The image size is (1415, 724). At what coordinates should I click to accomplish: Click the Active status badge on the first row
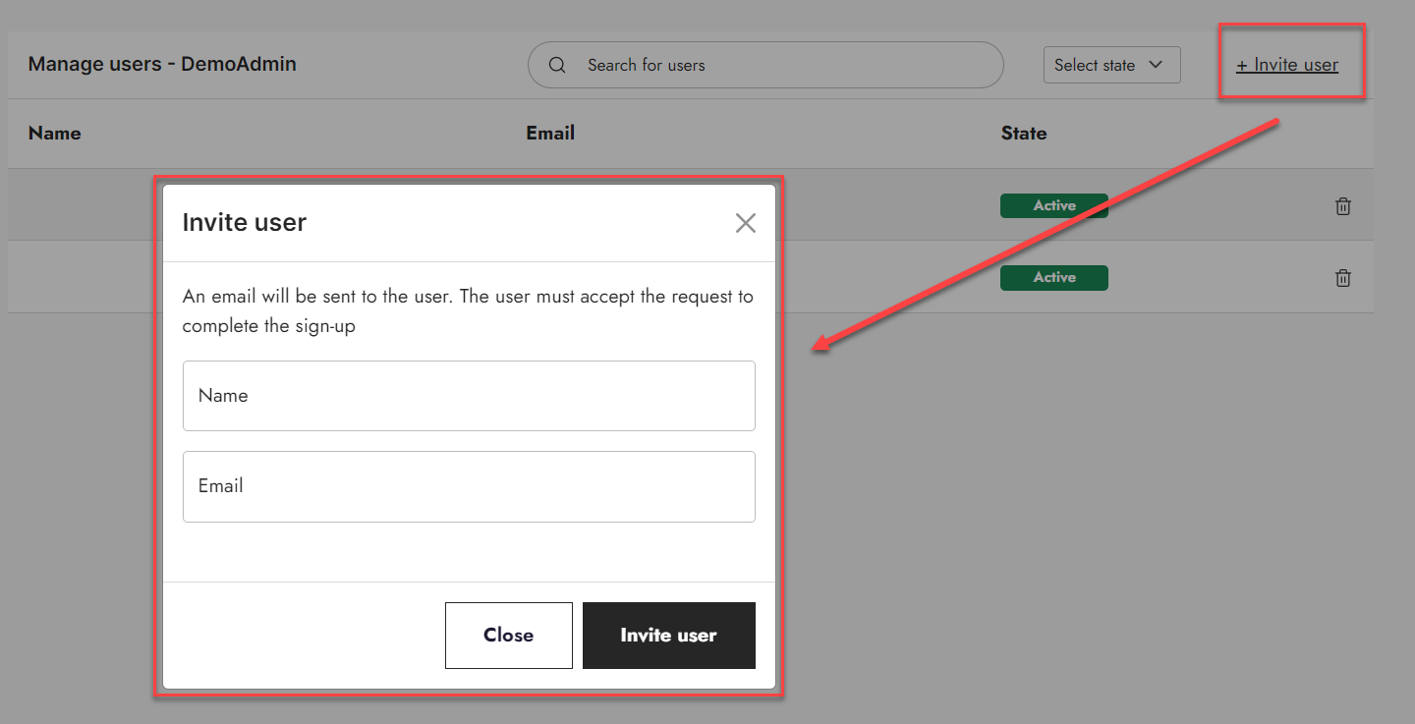click(1053, 205)
